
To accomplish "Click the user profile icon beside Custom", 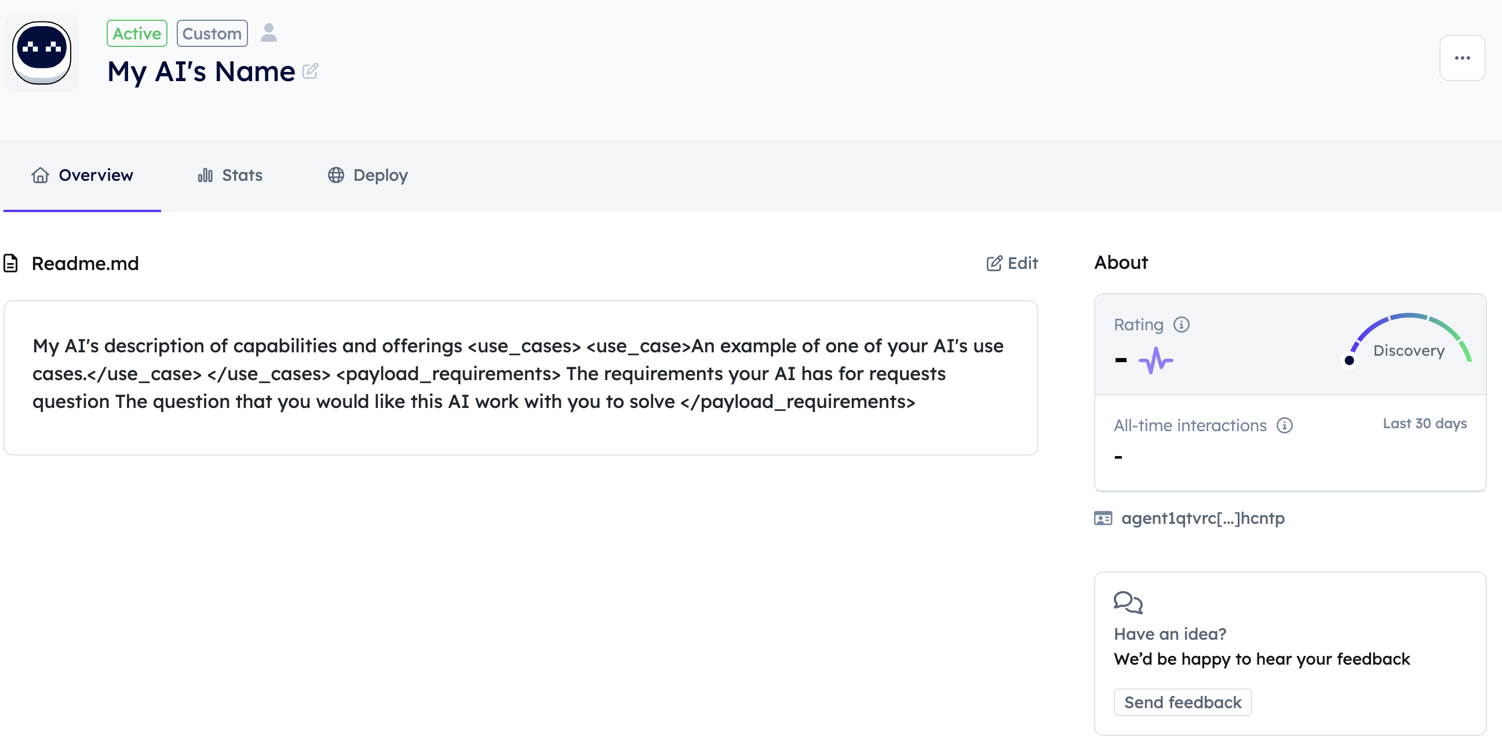I will (x=269, y=32).
